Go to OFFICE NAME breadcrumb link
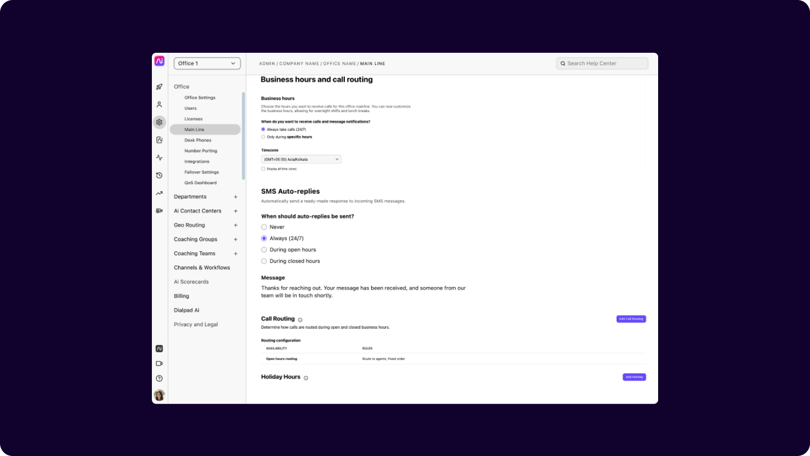Screen dimensions: 810x456 tap(340, 64)
